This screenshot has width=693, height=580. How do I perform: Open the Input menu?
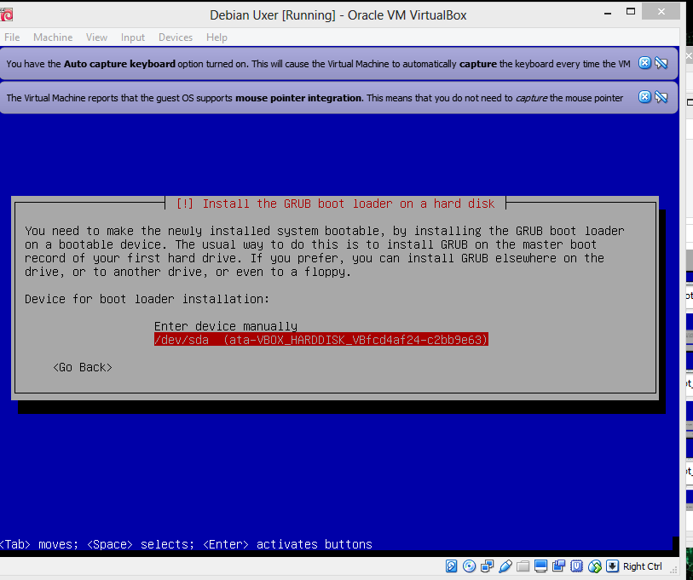click(x=133, y=37)
